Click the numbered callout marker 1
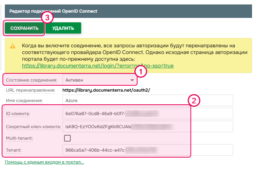 (x=141, y=72)
